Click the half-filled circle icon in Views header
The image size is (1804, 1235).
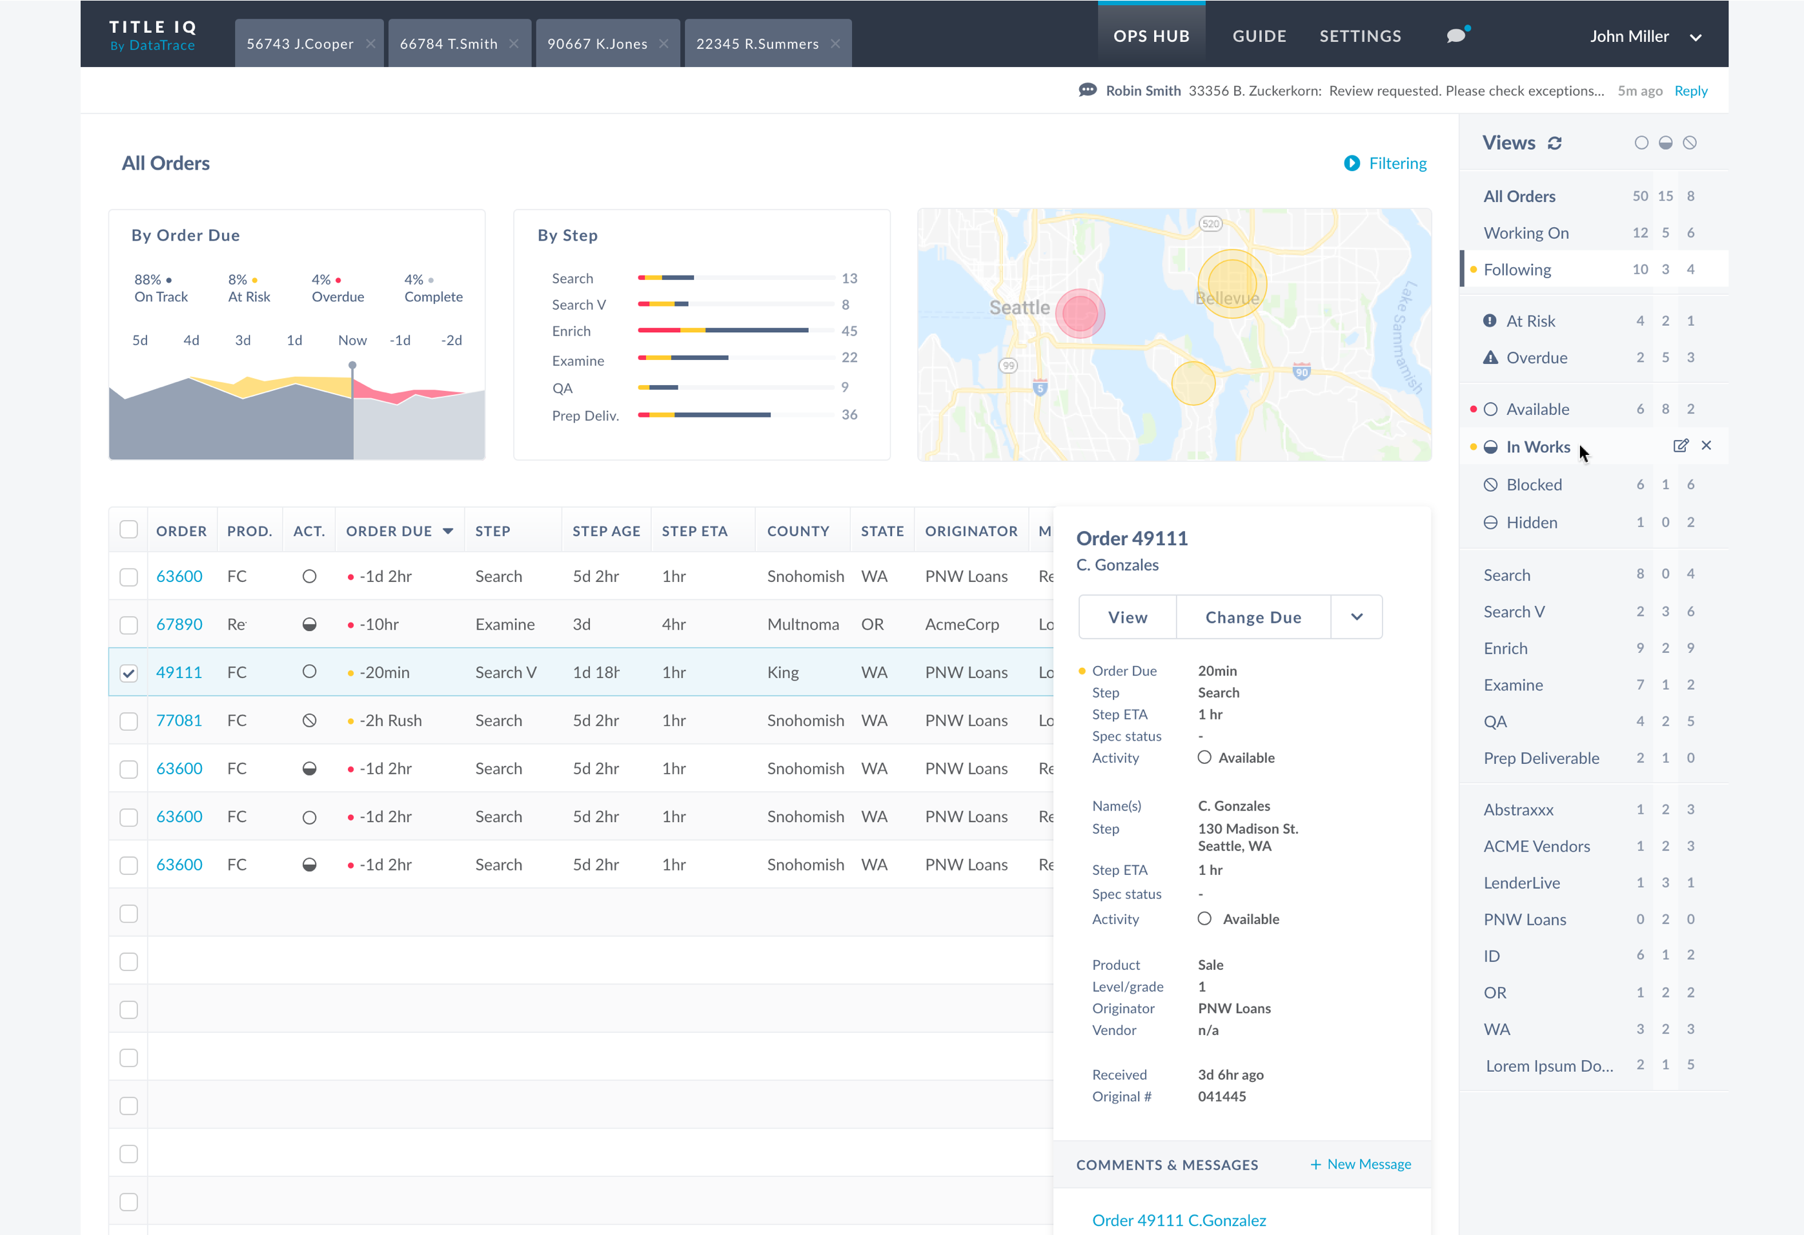tap(1665, 143)
